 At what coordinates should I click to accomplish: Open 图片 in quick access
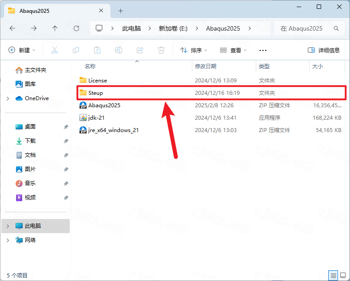[26, 169]
